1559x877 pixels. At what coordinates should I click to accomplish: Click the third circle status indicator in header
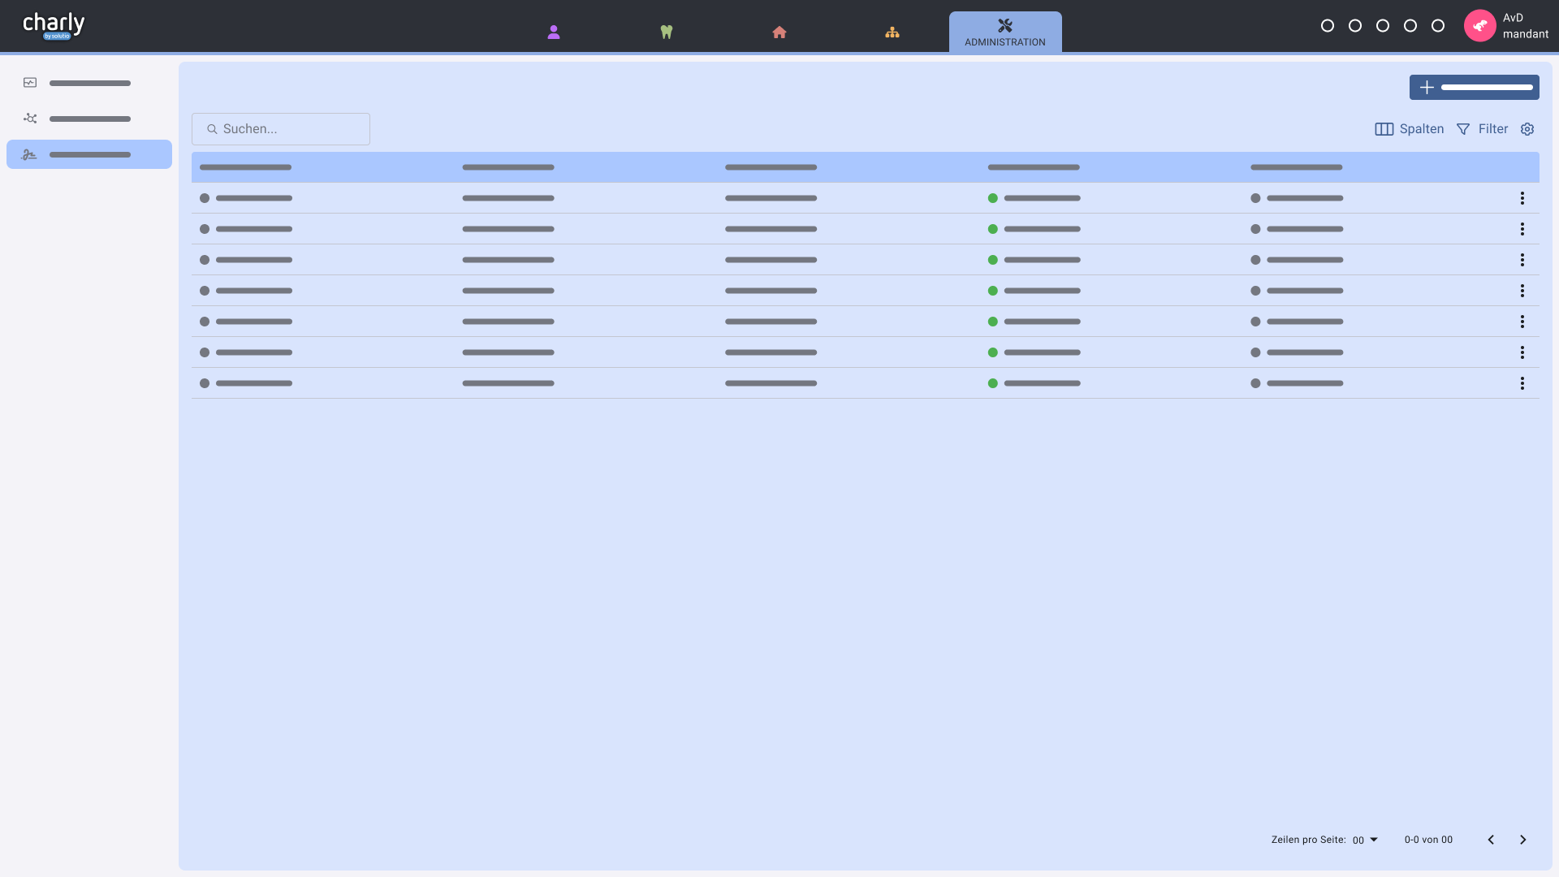[1383, 26]
